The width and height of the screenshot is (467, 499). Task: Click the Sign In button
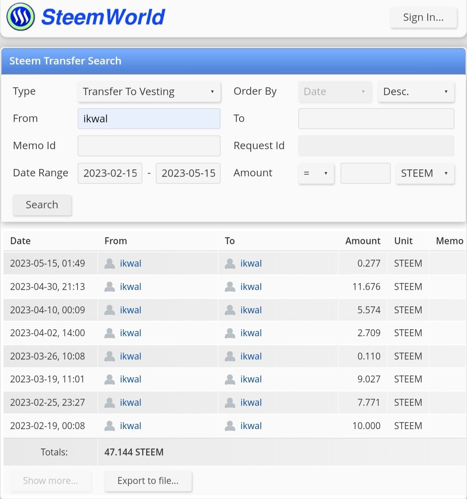[423, 17]
